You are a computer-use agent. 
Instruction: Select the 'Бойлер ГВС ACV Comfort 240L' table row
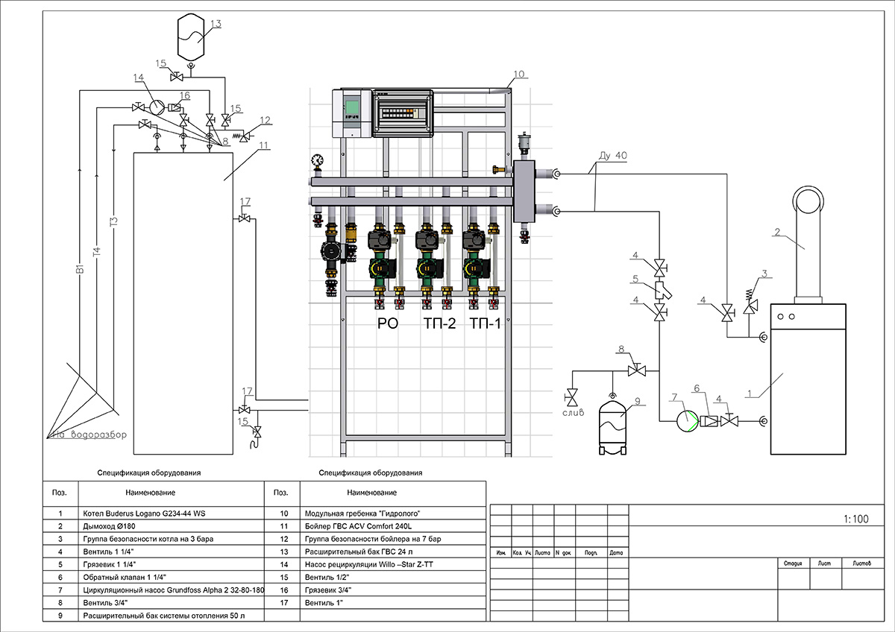pos(359,525)
